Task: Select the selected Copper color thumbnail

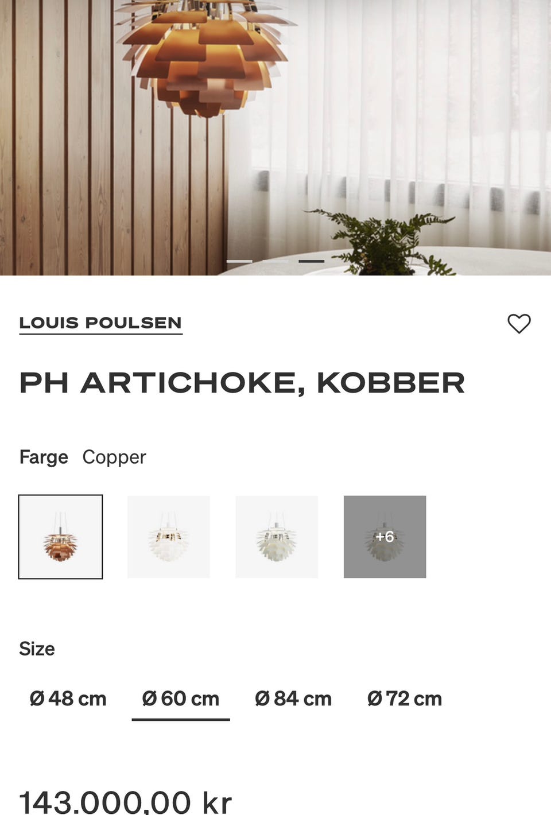Action: click(60, 537)
